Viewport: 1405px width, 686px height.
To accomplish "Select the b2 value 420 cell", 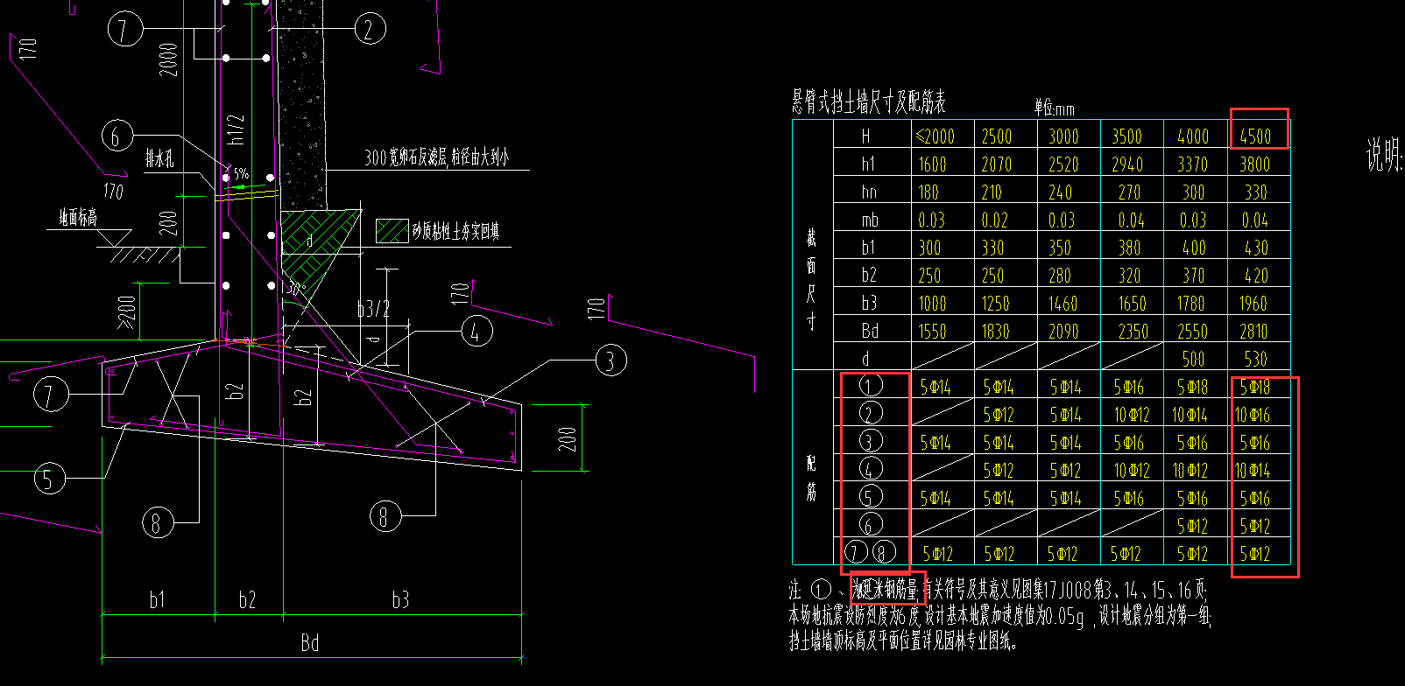I will [1256, 276].
